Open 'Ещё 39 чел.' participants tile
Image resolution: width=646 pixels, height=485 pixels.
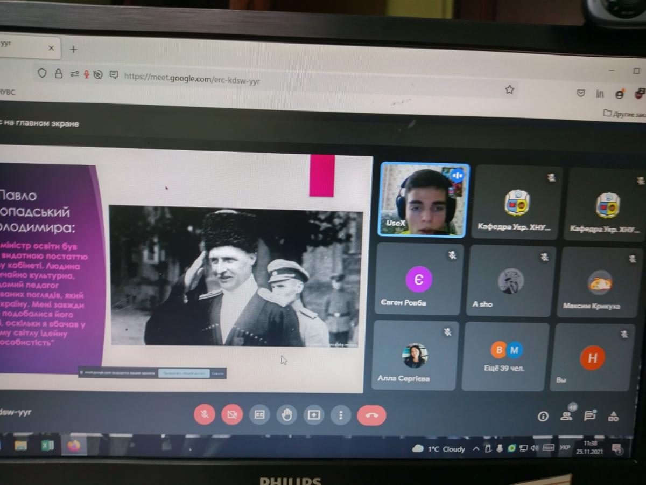[x=505, y=356]
